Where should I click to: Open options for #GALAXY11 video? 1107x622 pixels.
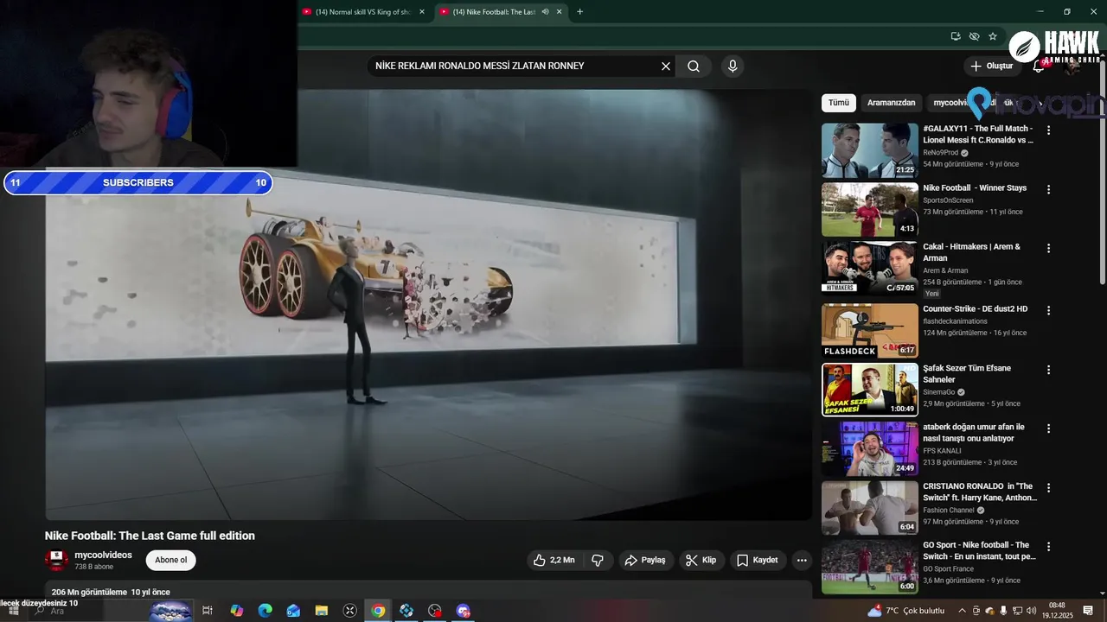(x=1048, y=130)
